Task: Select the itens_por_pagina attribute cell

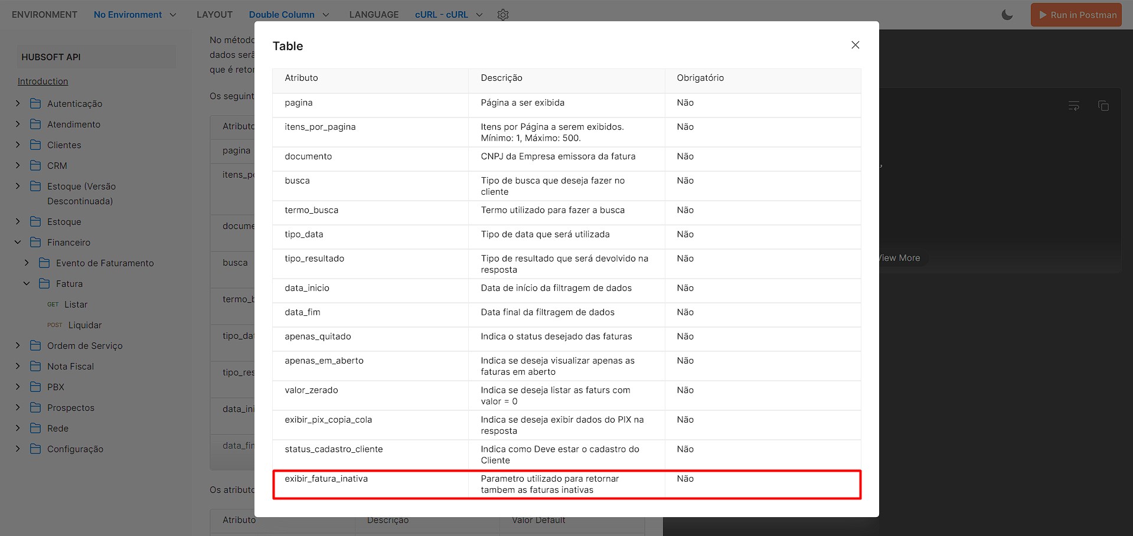Action: click(371, 132)
